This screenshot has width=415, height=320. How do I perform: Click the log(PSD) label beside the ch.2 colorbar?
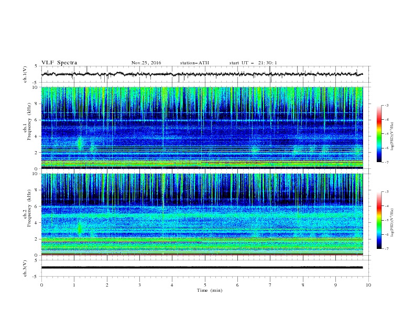tap(392, 223)
